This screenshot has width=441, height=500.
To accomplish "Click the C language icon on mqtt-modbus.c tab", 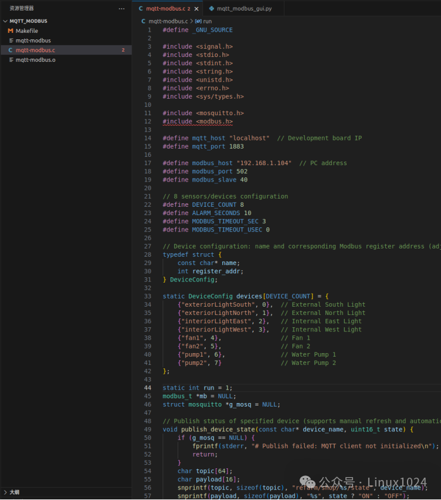I will coord(141,9).
